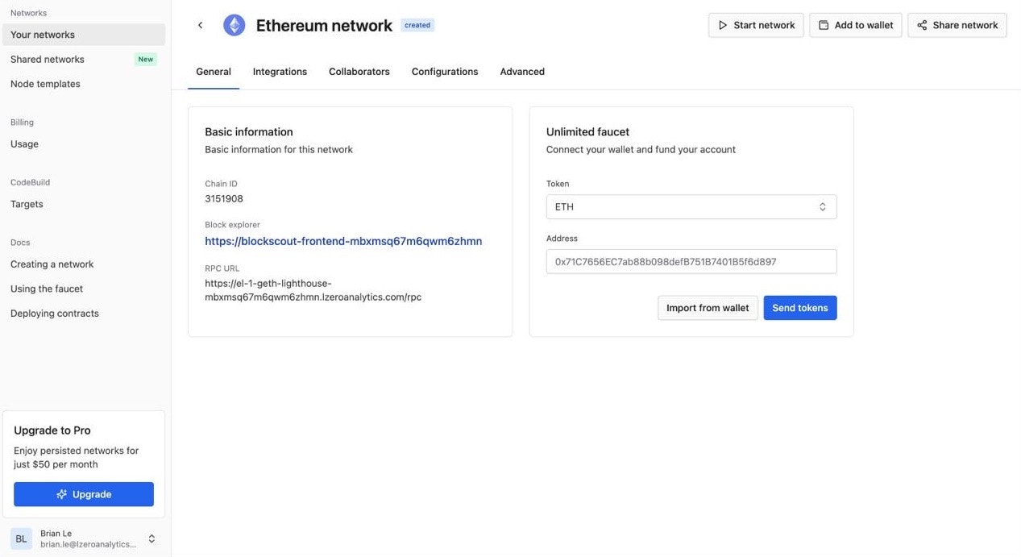Click the share icon in Share network
The width and height of the screenshot is (1021, 557).
point(922,25)
